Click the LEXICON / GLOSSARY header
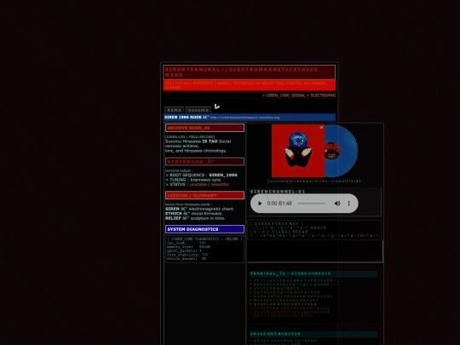This screenshot has width=460, height=345. pyautogui.click(x=204, y=195)
